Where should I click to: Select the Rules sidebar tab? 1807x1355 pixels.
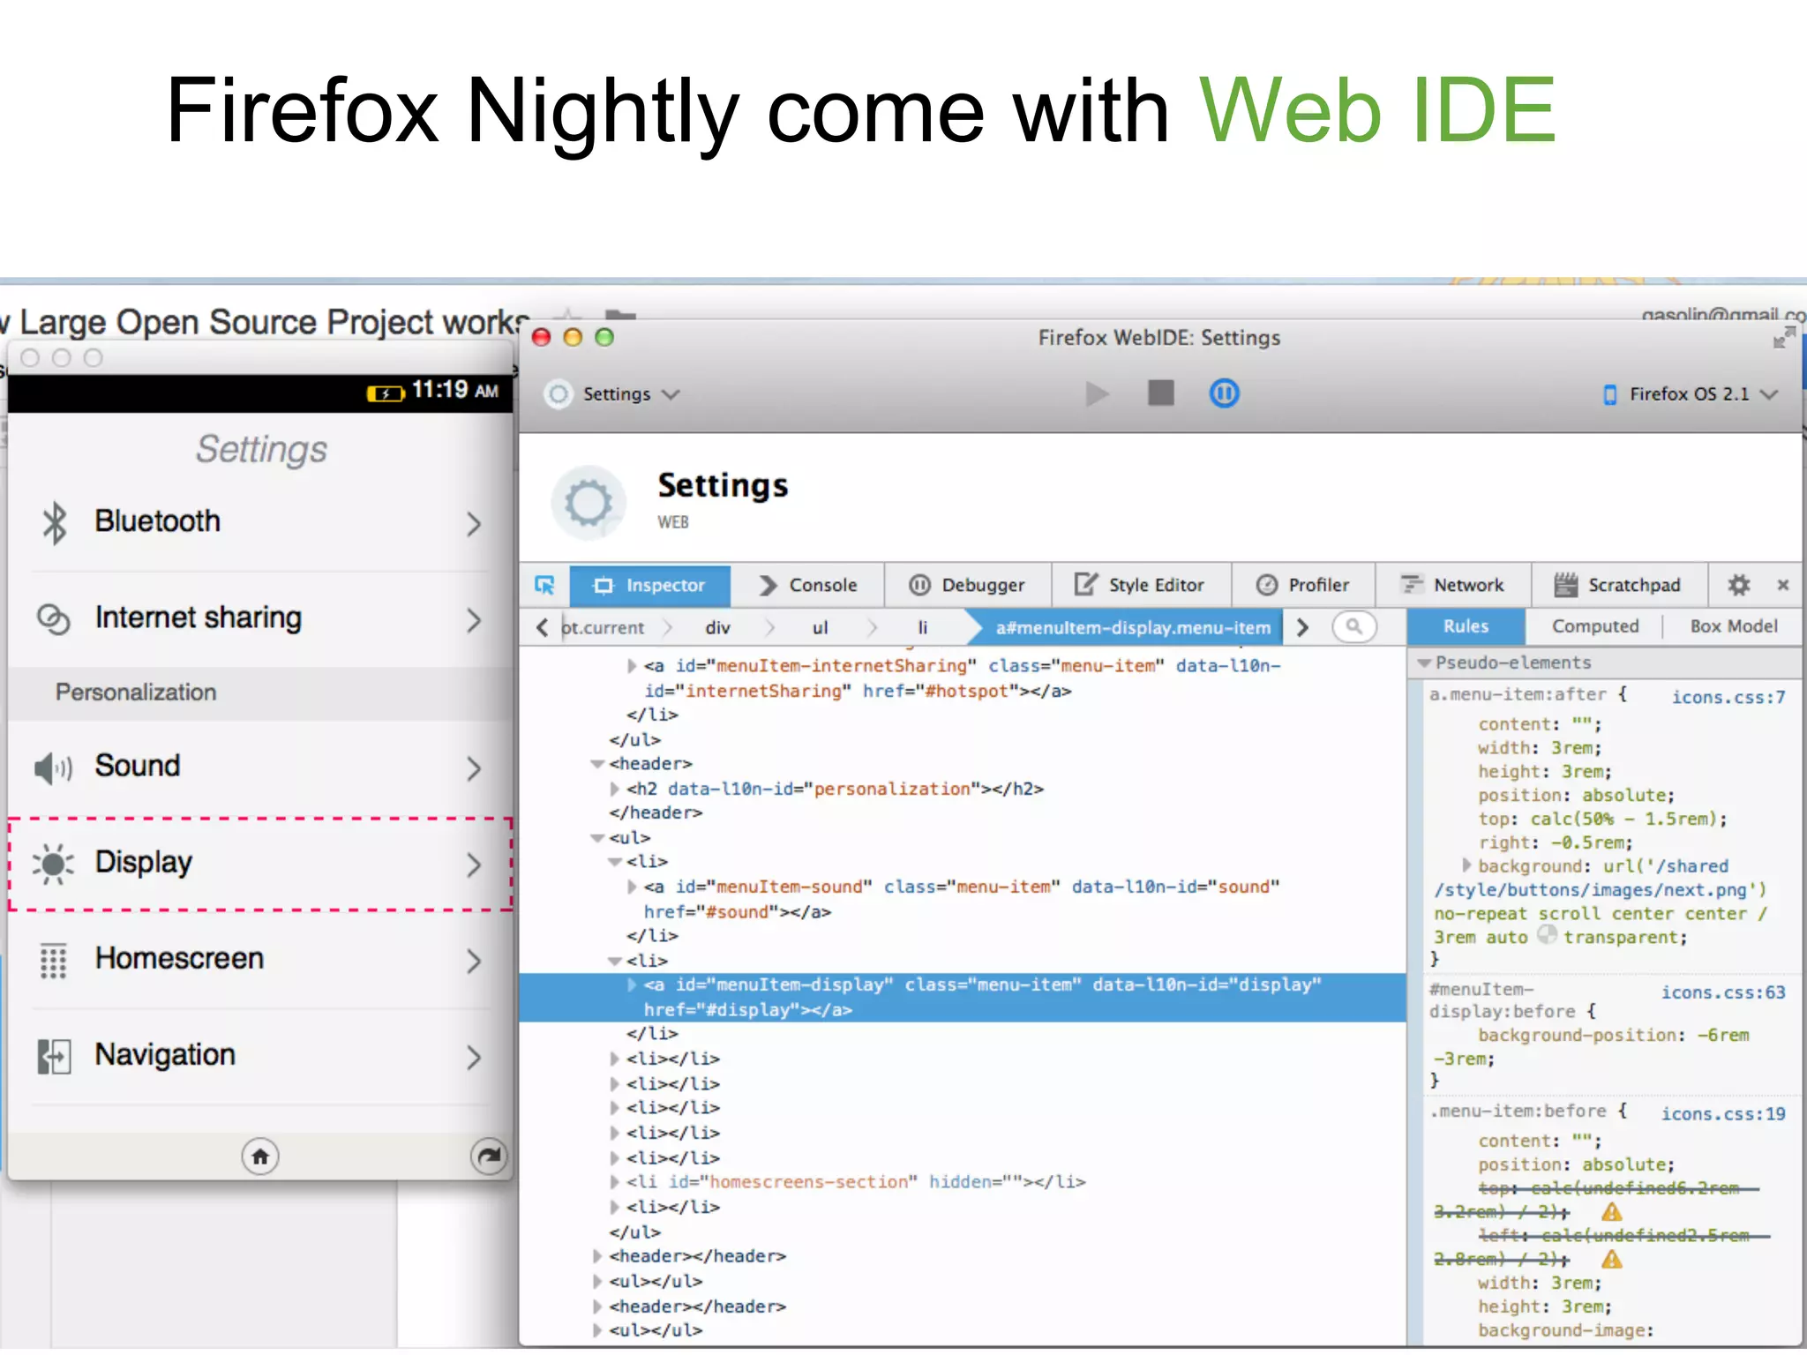point(1466,626)
